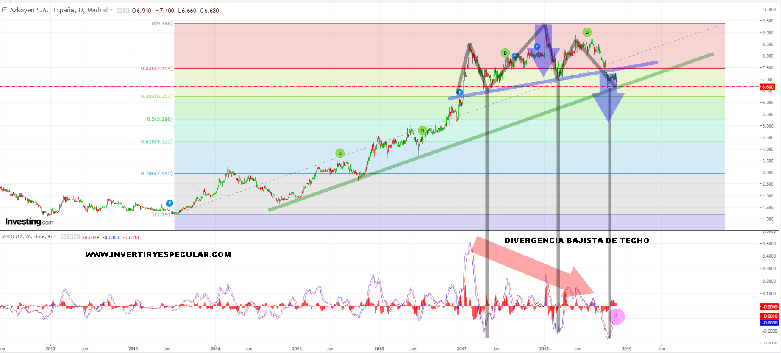This screenshot has width=781, height=353.
Task: Toggle MACD indicator visibility eye
Action: (63, 237)
